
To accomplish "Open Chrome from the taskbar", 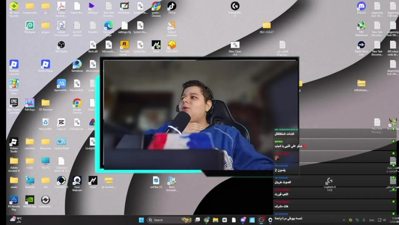I will click(x=206, y=220).
